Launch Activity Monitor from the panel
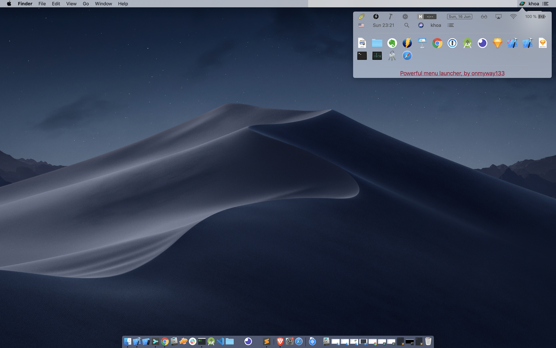The height and width of the screenshot is (348, 556). [377, 56]
